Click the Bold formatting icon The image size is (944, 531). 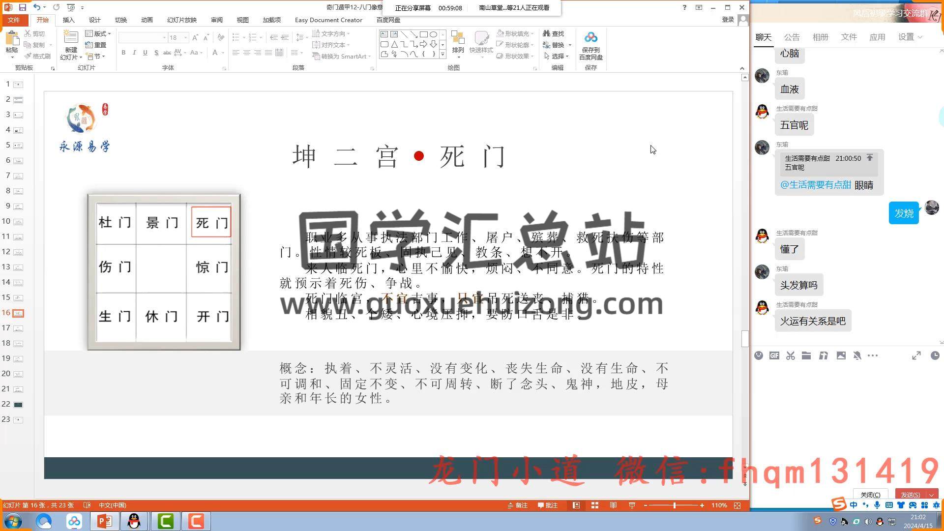(x=123, y=53)
